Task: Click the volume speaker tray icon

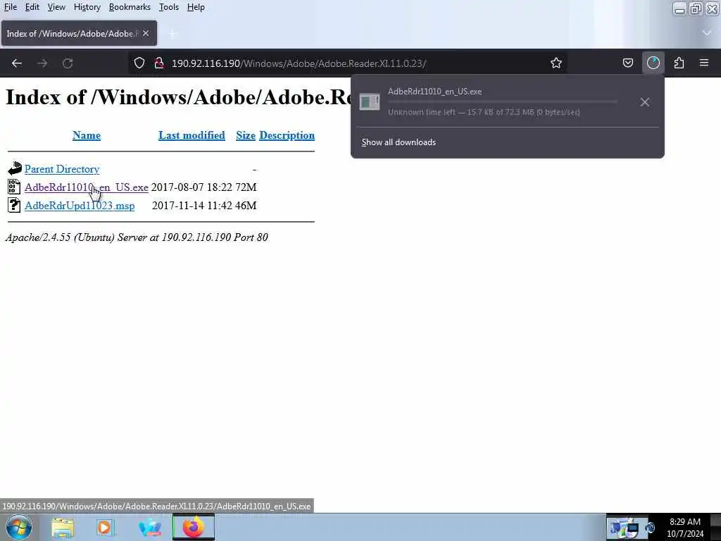Action: [649, 528]
